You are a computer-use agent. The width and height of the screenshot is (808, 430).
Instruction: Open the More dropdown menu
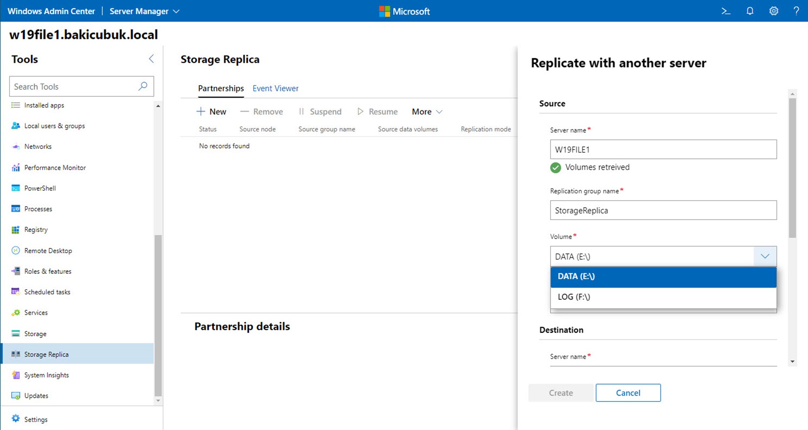(427, 112)
